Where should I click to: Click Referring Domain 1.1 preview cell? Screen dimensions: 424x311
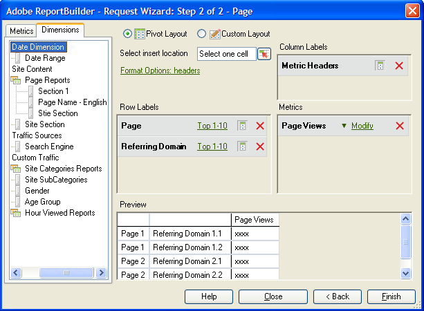[190, 234]
